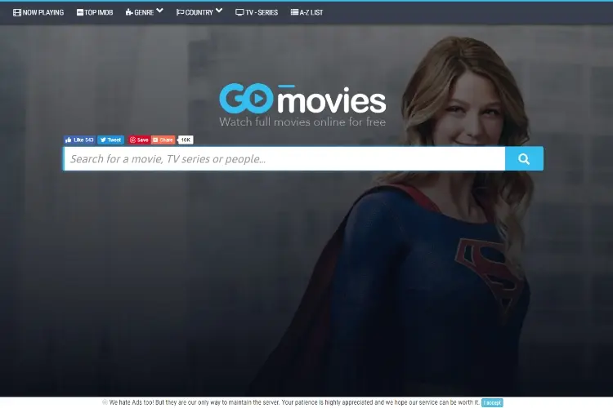Click the blue magnifier search button
This screenshot has width=613, height=408.
(524, 158)
